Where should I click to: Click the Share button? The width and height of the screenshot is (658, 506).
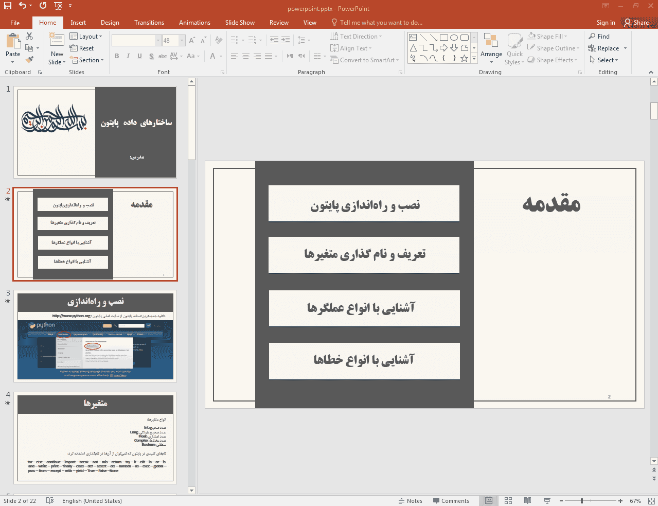point(636,23)
